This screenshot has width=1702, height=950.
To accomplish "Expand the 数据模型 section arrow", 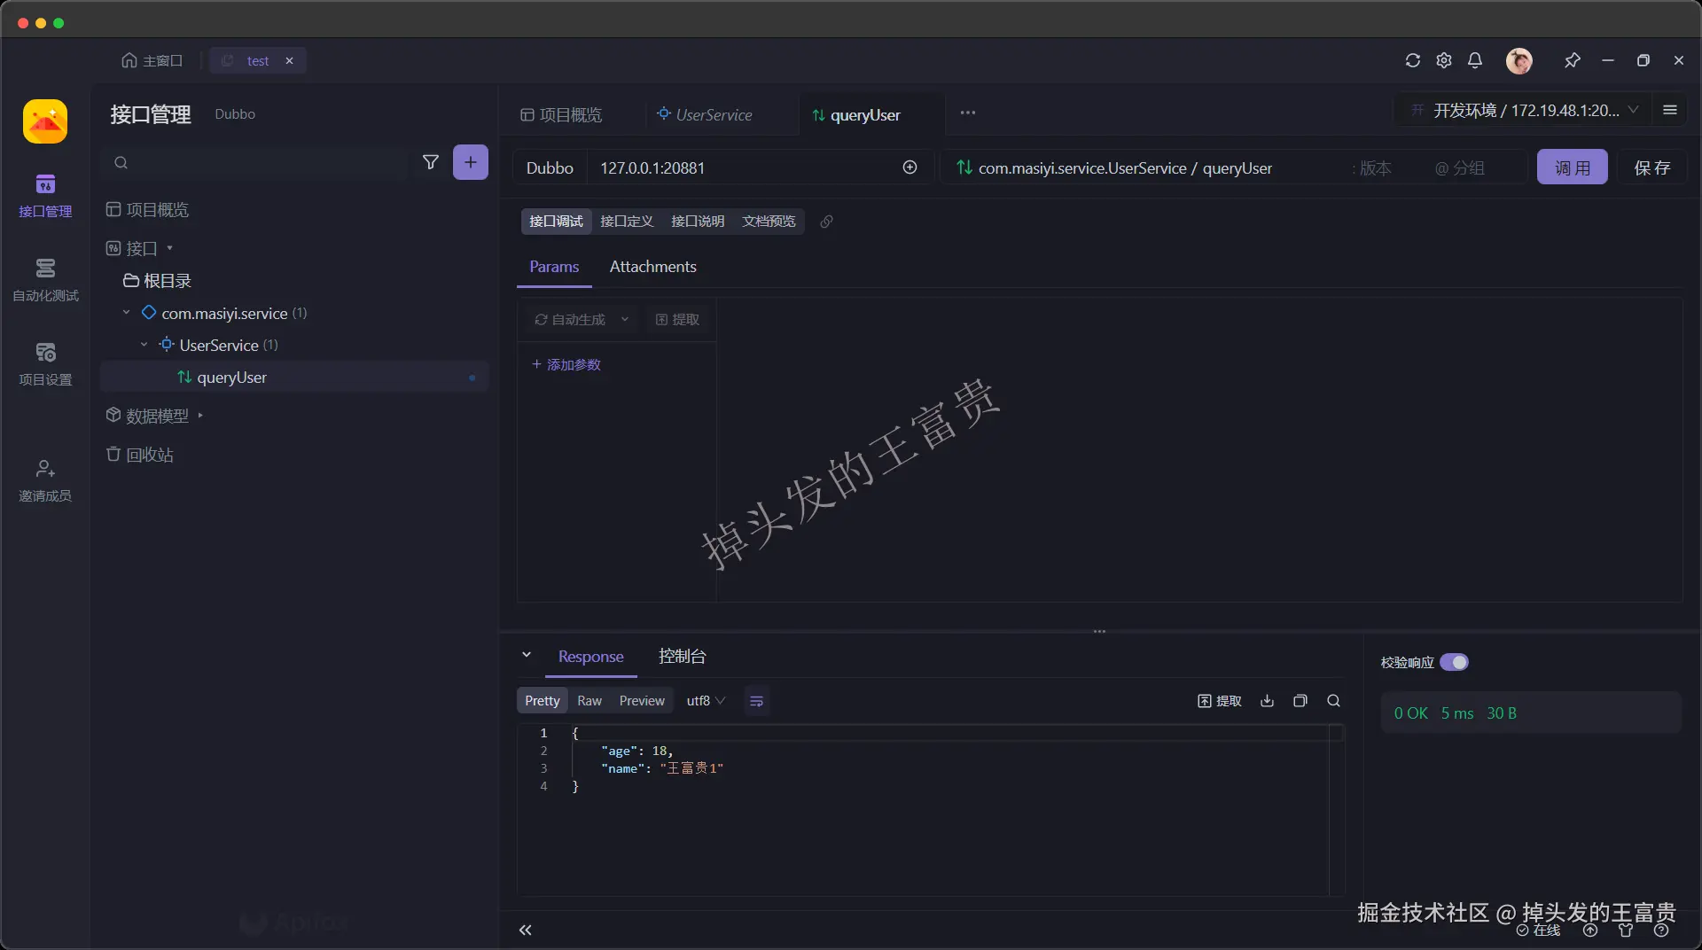I will coord(200,416).
